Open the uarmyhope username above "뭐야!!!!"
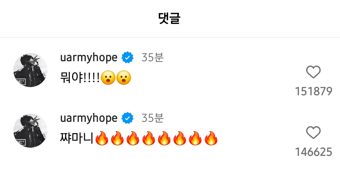This screenshot has height=172, width=340. click(x=89, y=58)
